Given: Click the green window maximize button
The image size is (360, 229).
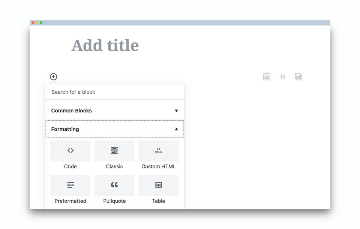Looking at the screenshot, I should click(x=41, y=23).
